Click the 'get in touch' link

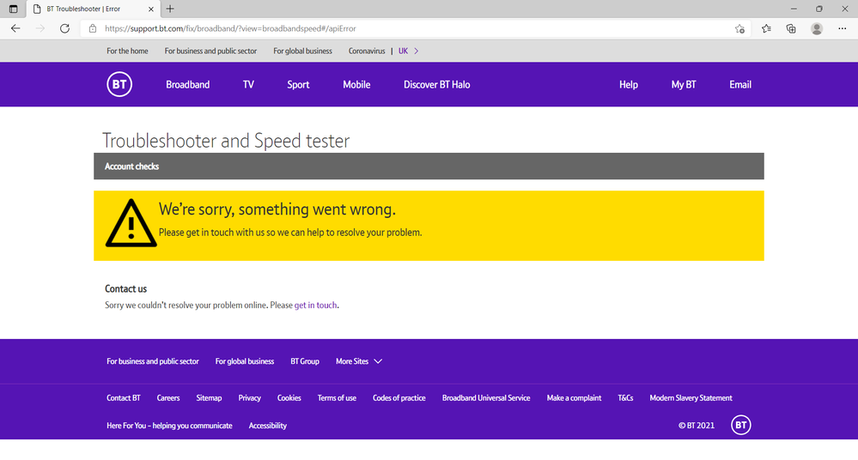[316, 305]
